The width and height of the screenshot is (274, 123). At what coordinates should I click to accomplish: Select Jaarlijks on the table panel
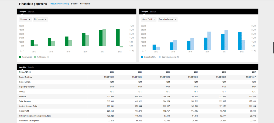22,67
